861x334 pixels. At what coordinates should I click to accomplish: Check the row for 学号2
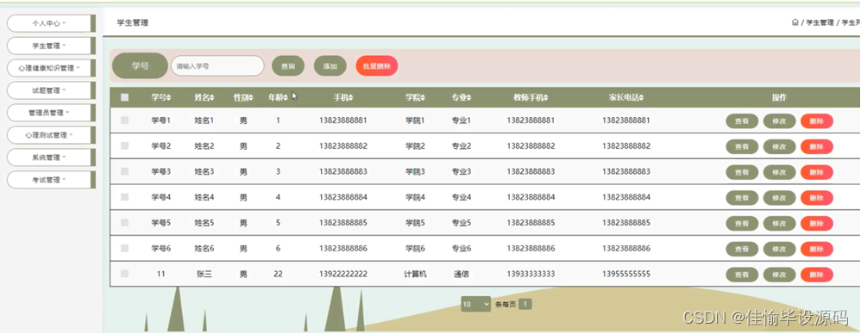click(124, 145)
